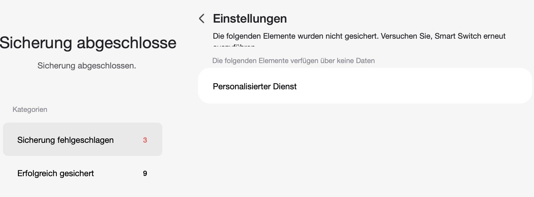This screenshot has height=197, width=534.
Task: Click the red failed count badge 3
Action: pyautogui.click(x=145, y=140)
